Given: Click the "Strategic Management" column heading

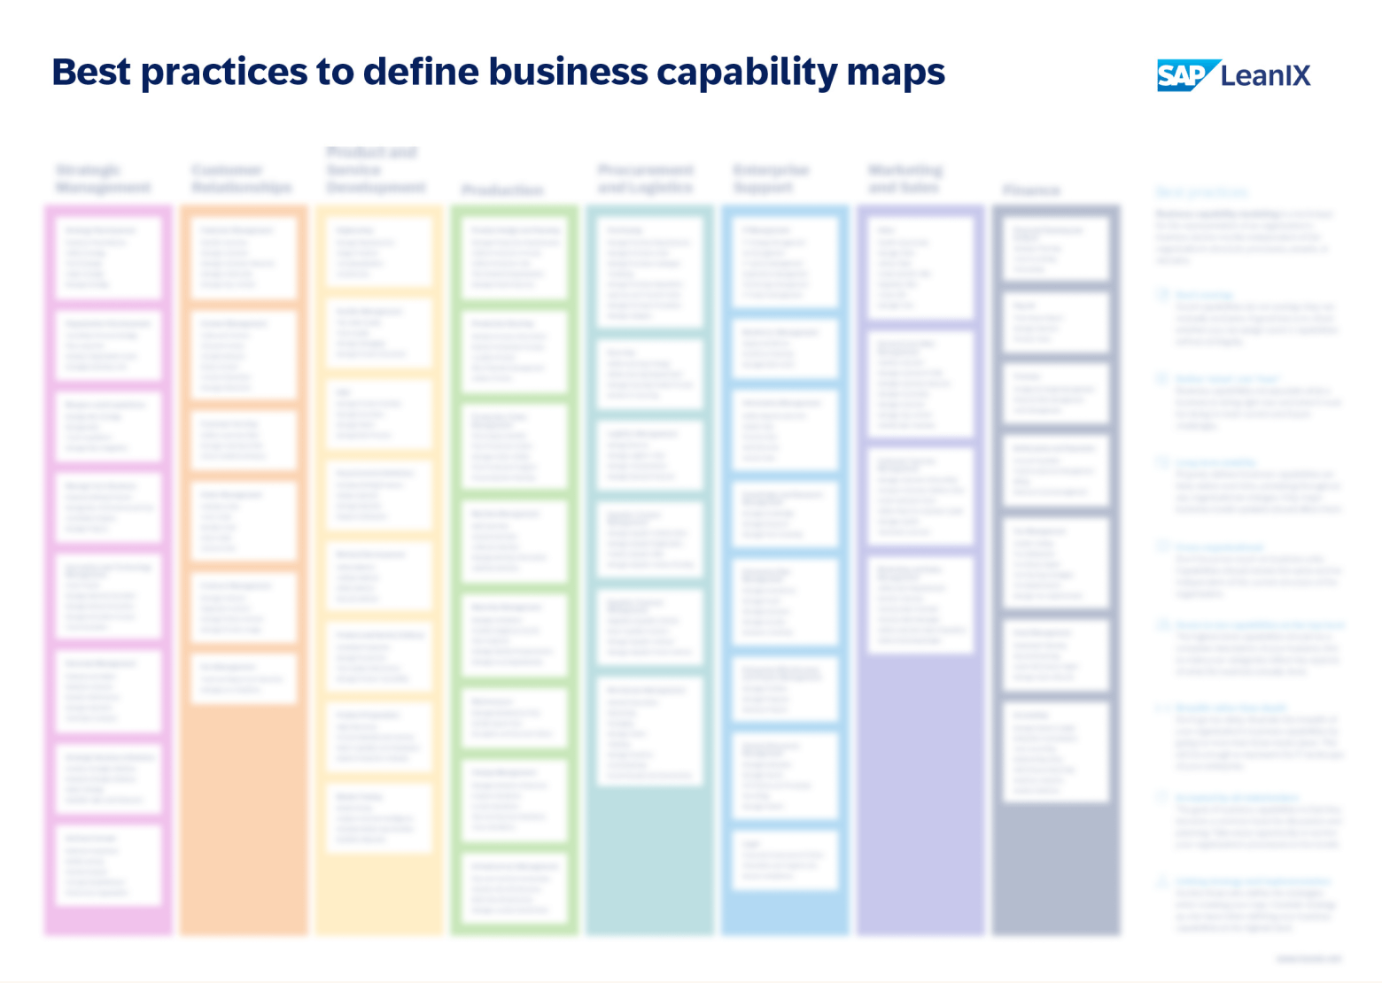Looking at the screenshot, I should click(103, 178).
